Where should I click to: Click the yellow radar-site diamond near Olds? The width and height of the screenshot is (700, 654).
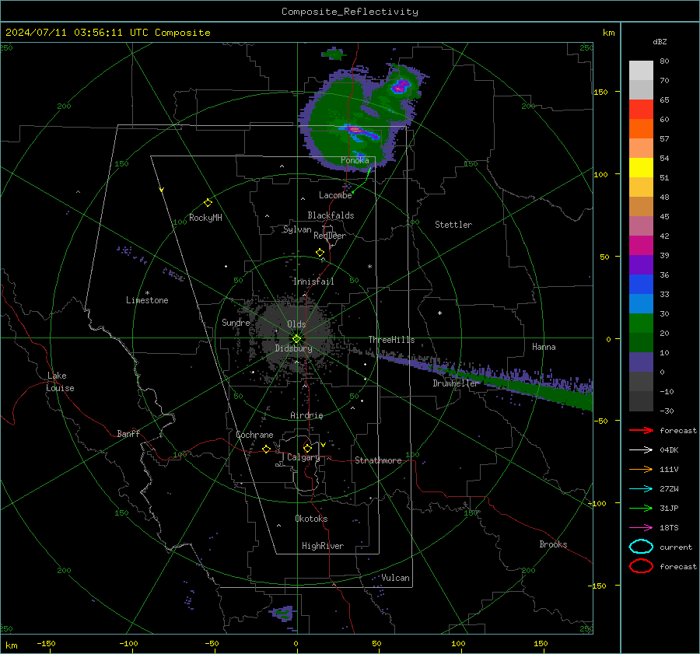296,338
